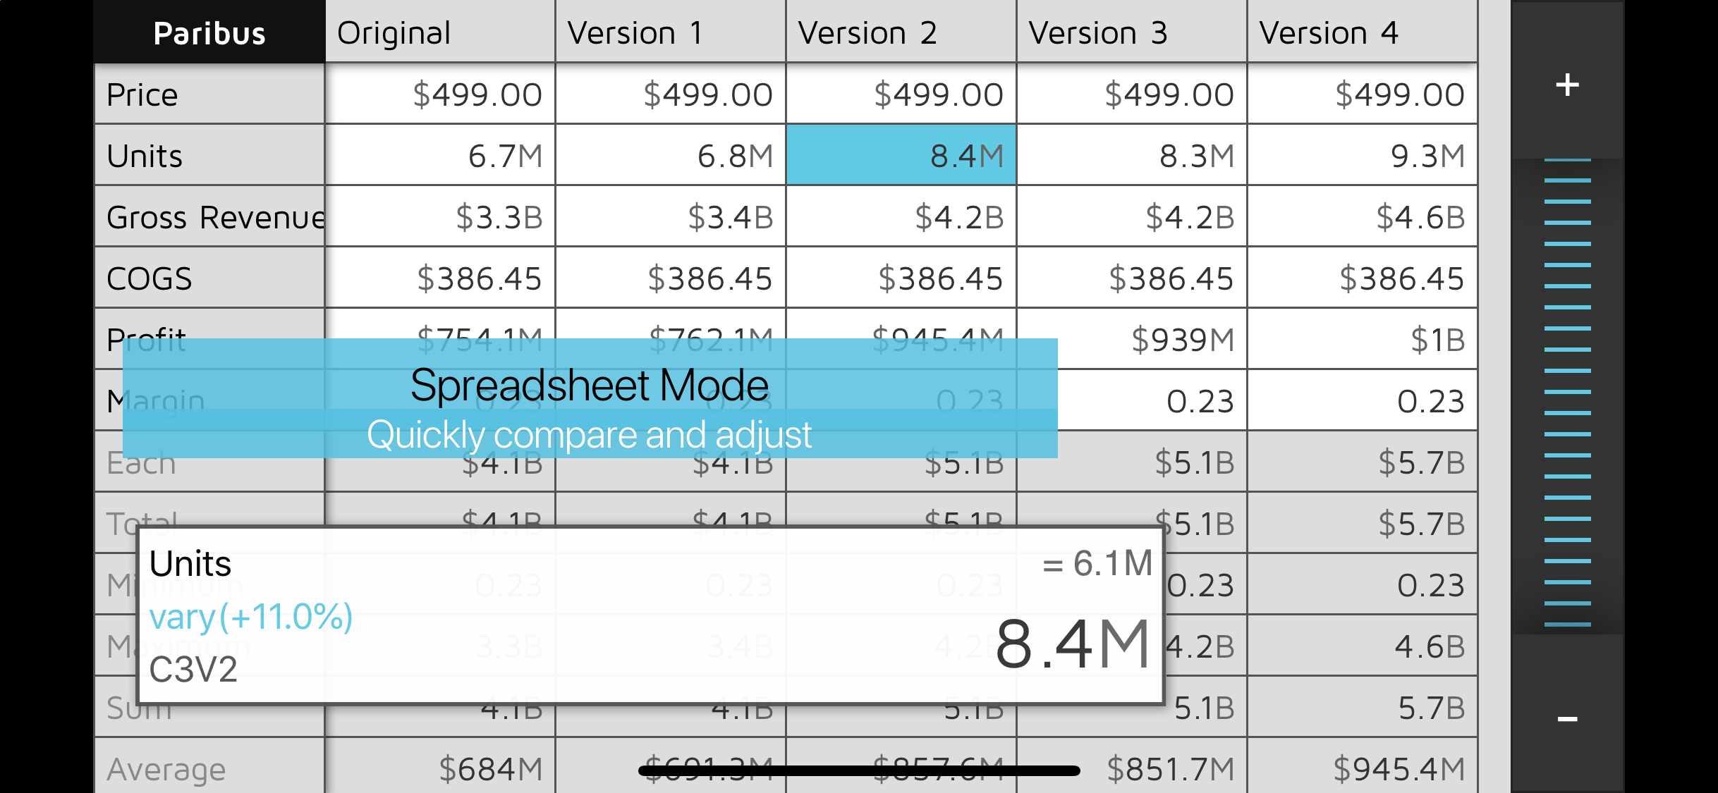This screenshot has height=793, width=1718.
Task: Tap the Spreadsheet Mode banner
Action: (590, 398)
